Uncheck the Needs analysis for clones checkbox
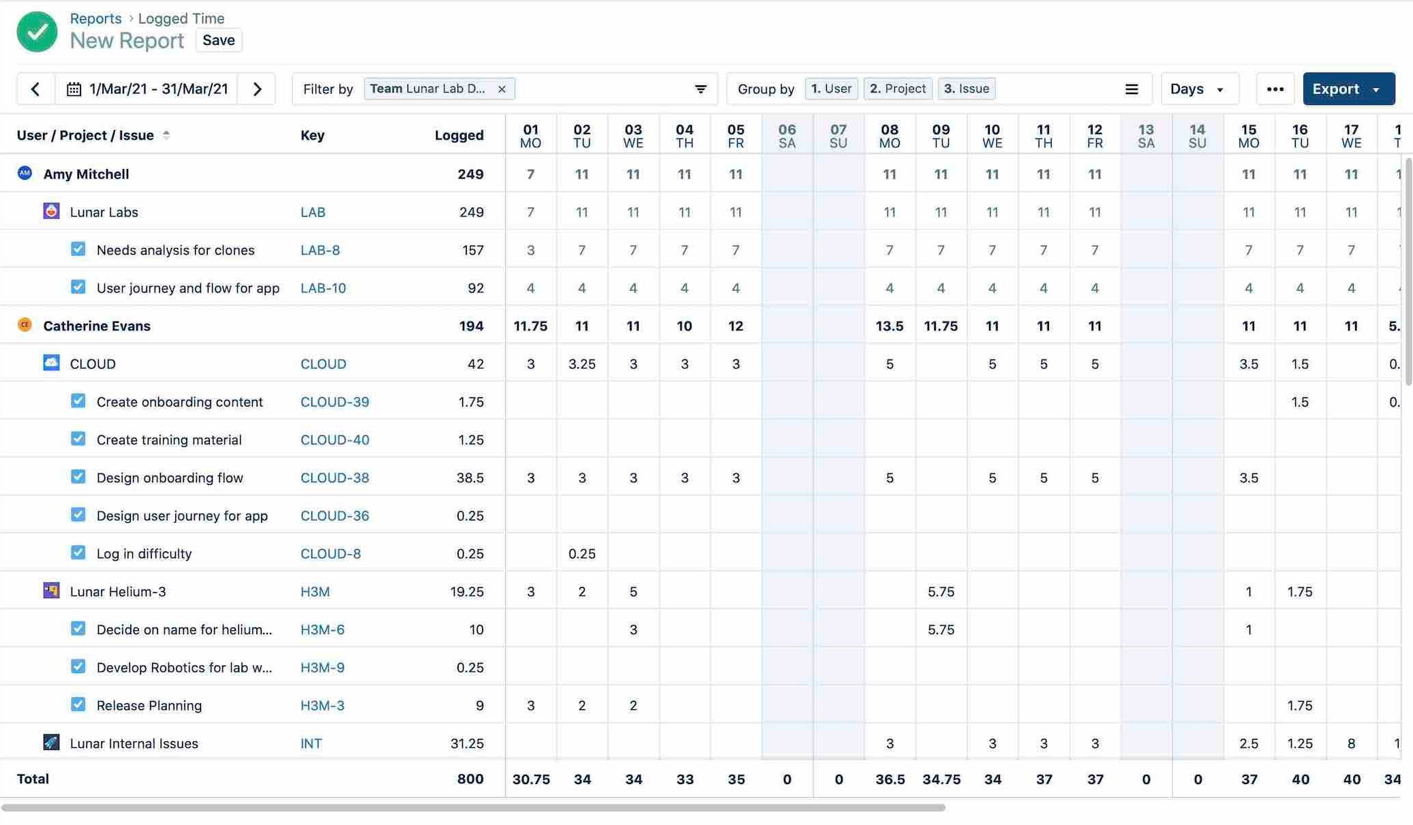This screenshot has height=825, width=1413. (78, 249)
